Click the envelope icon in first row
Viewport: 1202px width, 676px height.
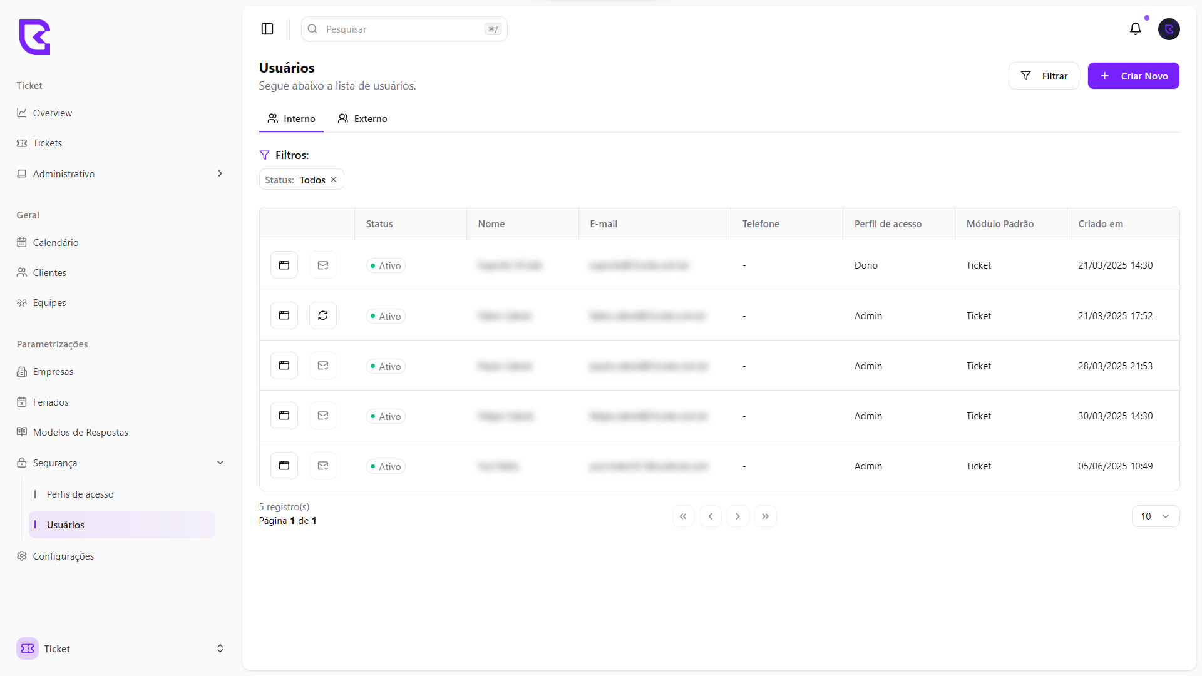(322, 265)
